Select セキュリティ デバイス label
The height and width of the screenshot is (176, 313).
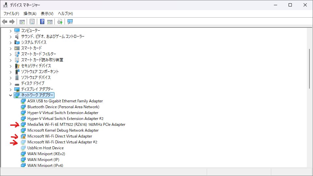click(x=36, y=66)
